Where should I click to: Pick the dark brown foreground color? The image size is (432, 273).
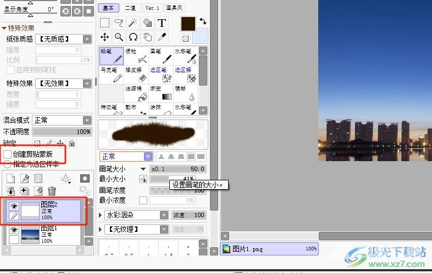tap(188, 24)
